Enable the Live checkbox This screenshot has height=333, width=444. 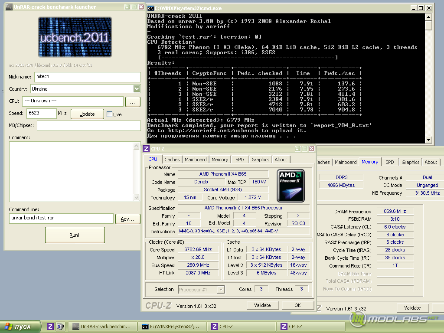(x=109, y=114)
